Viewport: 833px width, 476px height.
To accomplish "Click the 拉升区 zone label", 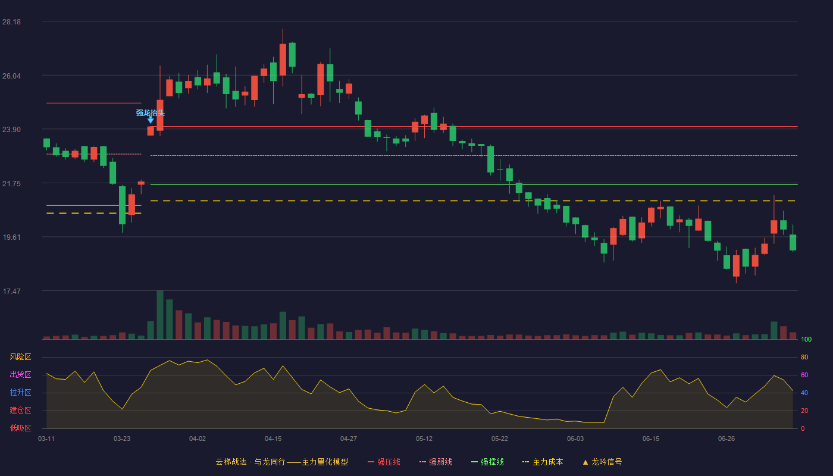I will (20, 393).
